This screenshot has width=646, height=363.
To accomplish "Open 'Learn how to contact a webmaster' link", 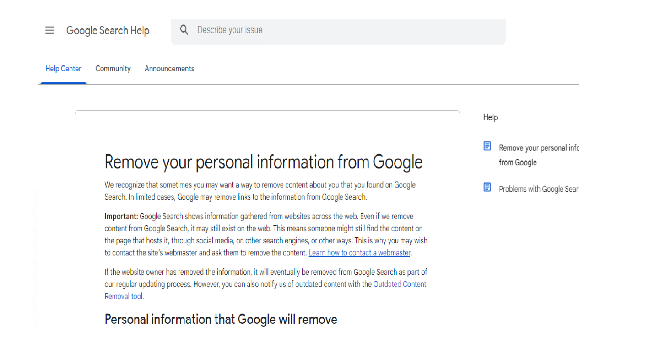I will (x=359, y=252).
